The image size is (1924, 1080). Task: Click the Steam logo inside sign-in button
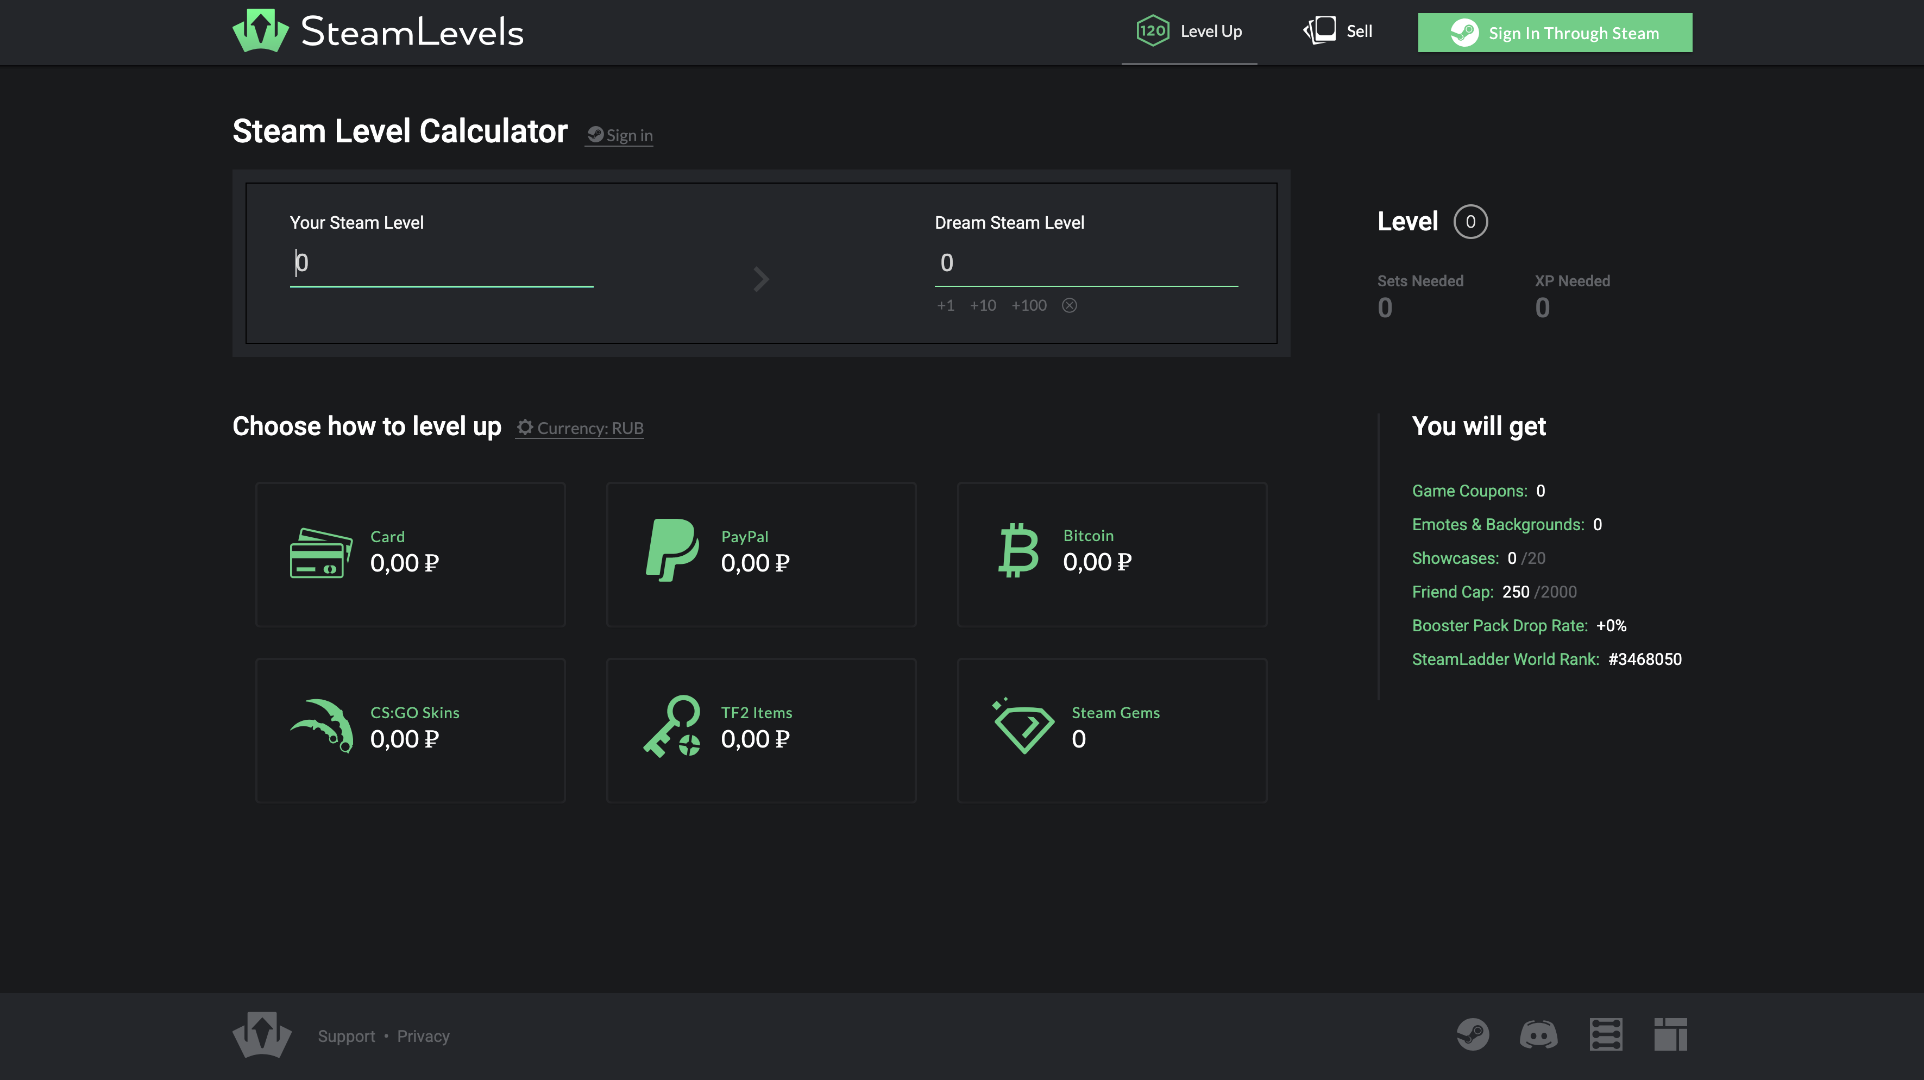click(1464, 33)
